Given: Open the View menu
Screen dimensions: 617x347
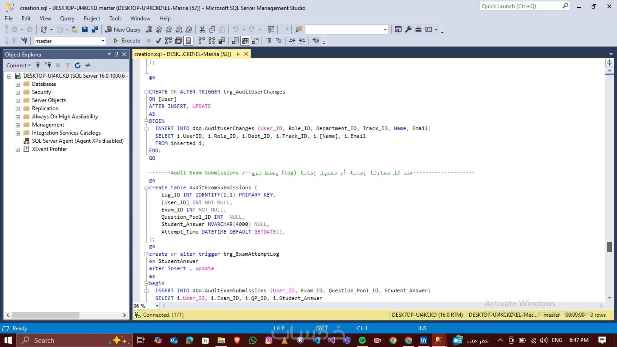Looking at the screenshot, I should pyautogui.click(x=45, y=18).
